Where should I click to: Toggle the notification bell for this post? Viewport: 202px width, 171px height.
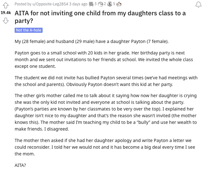197,4
